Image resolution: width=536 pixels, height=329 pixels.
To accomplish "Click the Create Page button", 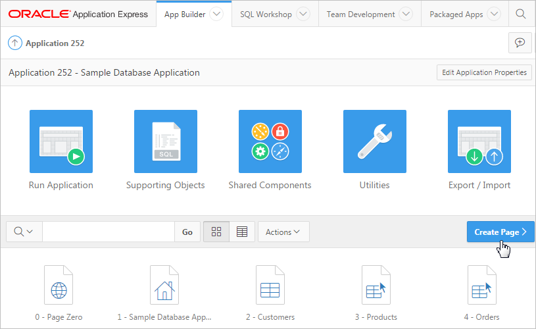I will tap(500, 232).
